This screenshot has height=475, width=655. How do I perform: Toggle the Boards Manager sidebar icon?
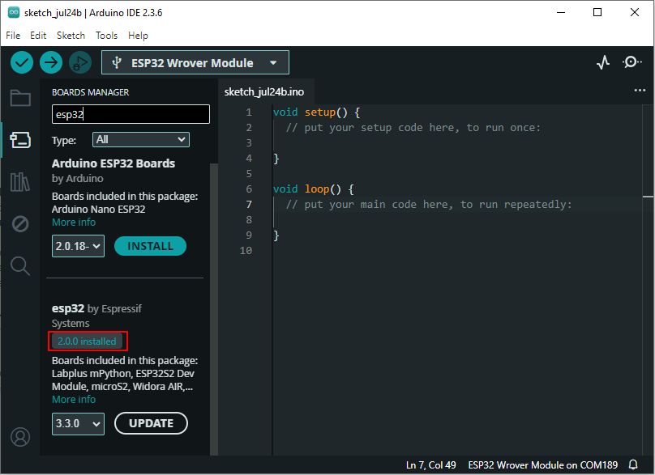point(20,140)
